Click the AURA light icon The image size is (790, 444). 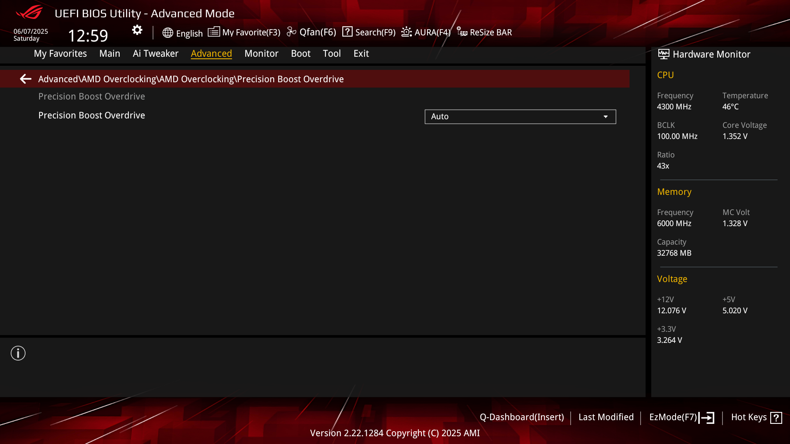tap(407, 32)
